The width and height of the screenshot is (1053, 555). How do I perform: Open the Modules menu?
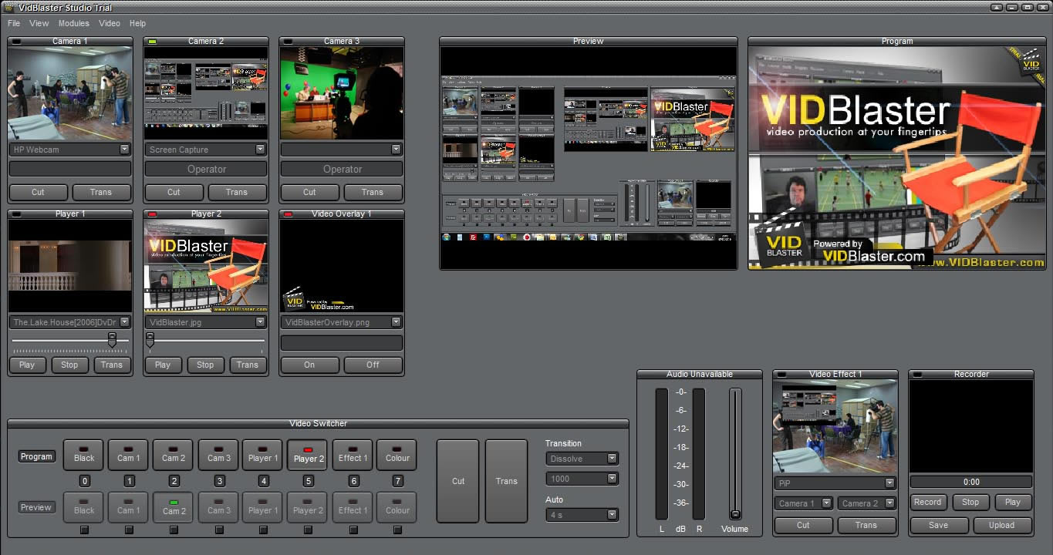click(74, 23)
